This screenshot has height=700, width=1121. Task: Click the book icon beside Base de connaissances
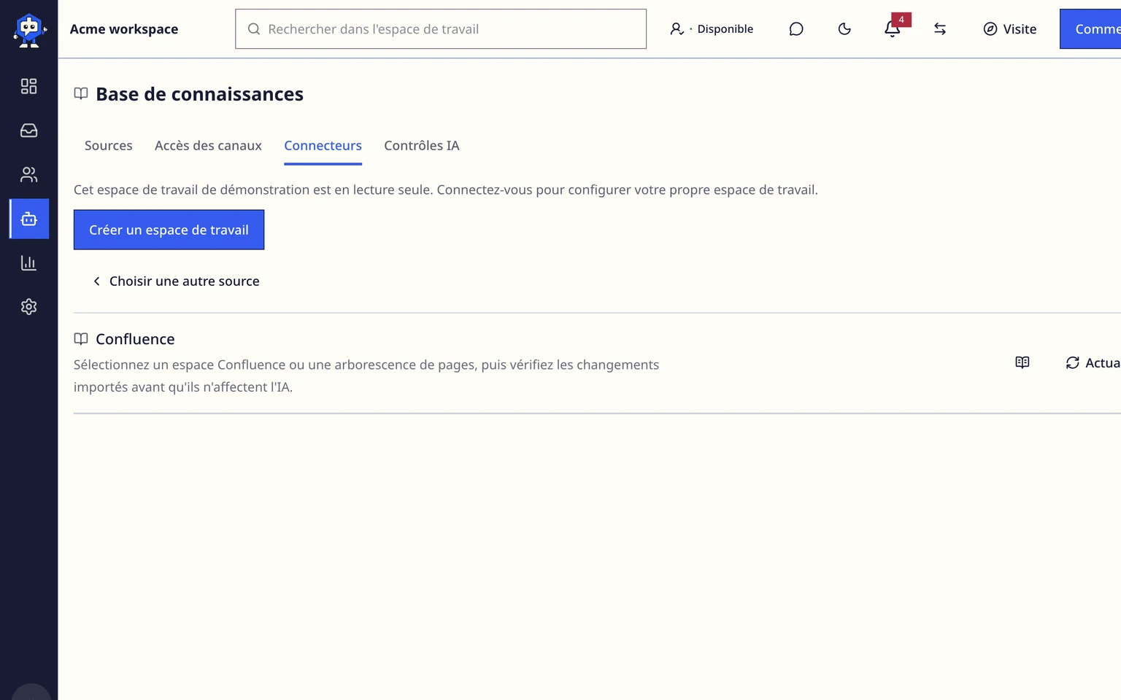(81, 93)
